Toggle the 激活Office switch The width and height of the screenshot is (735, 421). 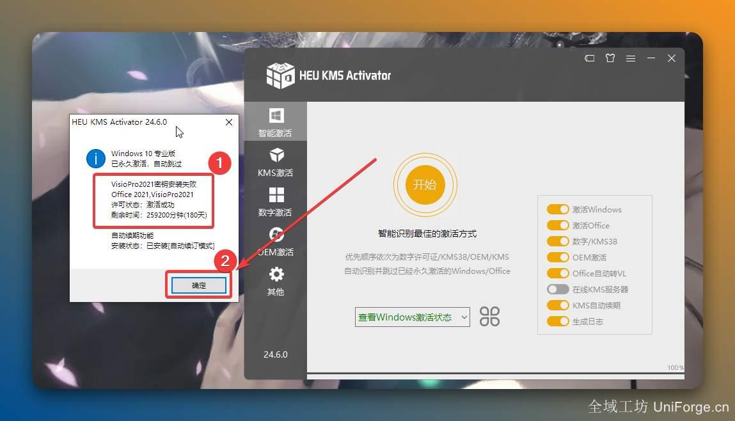pyautogui.click(x=558, y=225)
